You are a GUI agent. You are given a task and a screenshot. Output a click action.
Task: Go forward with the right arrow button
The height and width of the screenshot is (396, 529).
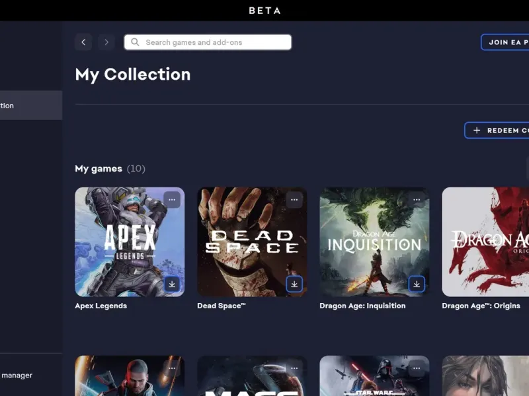(106, 42)
